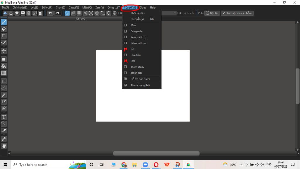Toggle the Xem trước cọ checkbox

tap(125, 37)
